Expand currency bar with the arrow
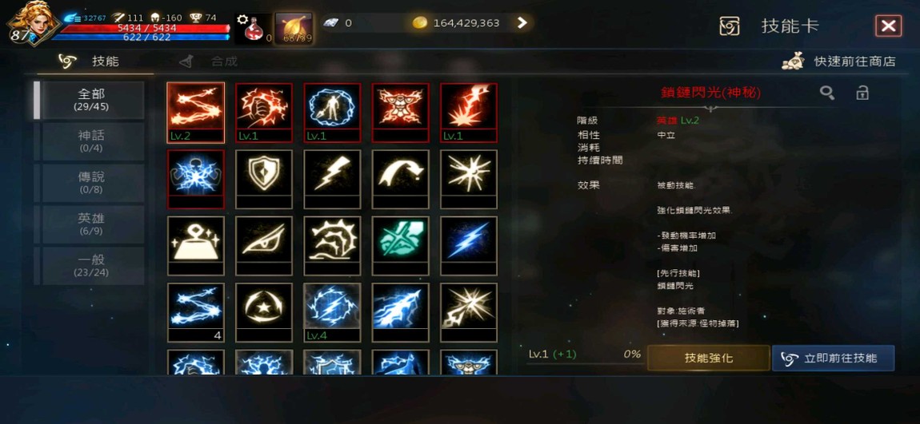The image size is (920, 424). (x=522, y=23)
